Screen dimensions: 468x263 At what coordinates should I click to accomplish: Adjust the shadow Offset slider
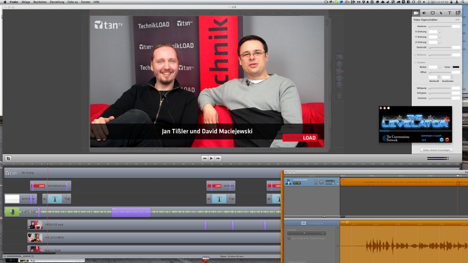point(440,72)
